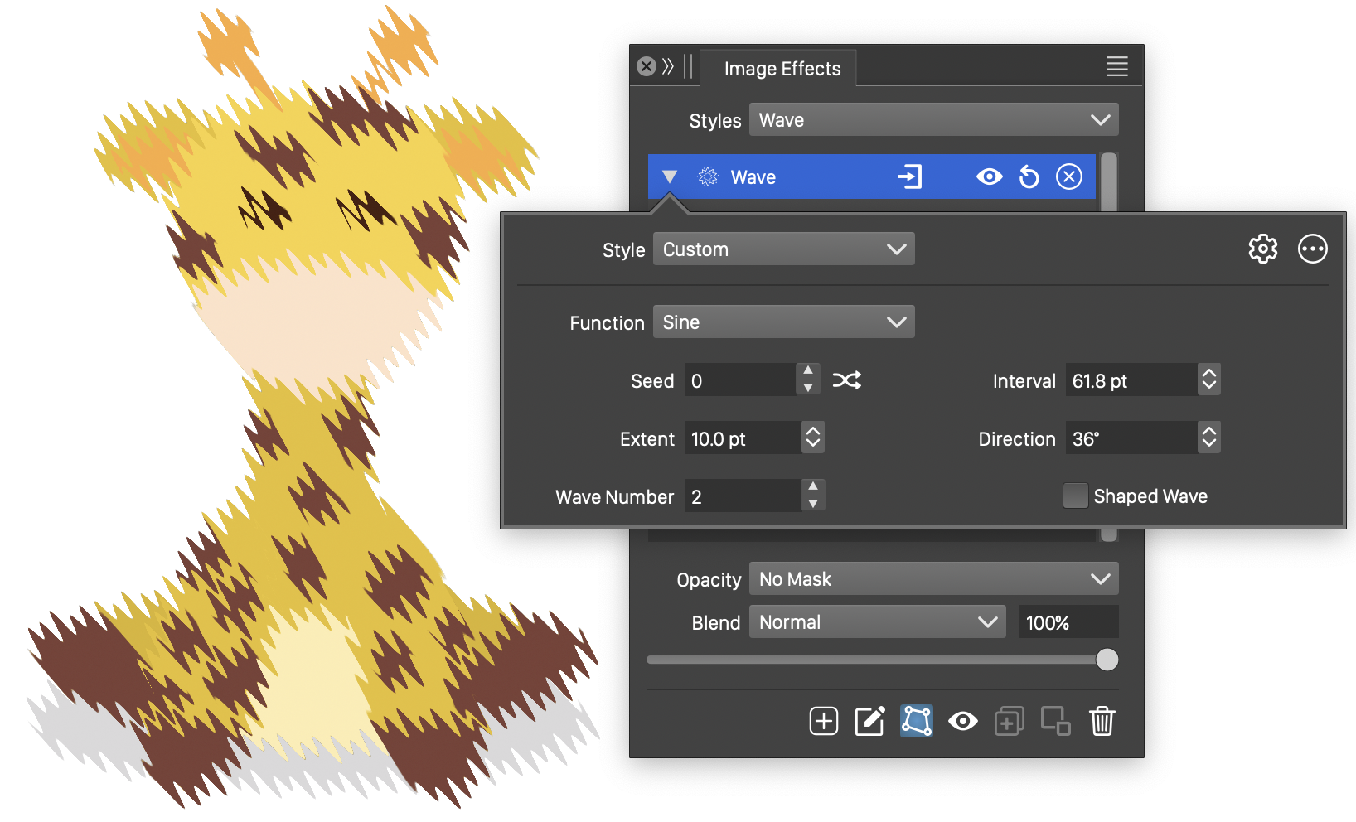Open the Function Sine dropdown
Screen dimensions: 1356x822
click(783, 322)
